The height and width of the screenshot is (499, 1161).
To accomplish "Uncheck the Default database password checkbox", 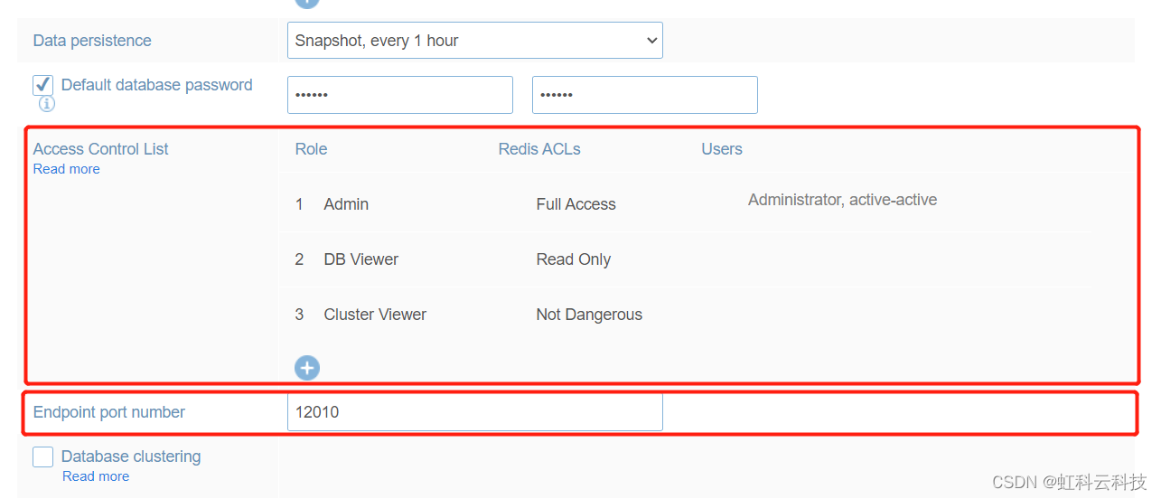I will coord(42,85).
